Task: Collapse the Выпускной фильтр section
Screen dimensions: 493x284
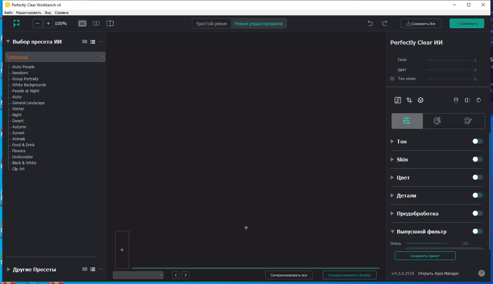Action: (x=392, y=232)
